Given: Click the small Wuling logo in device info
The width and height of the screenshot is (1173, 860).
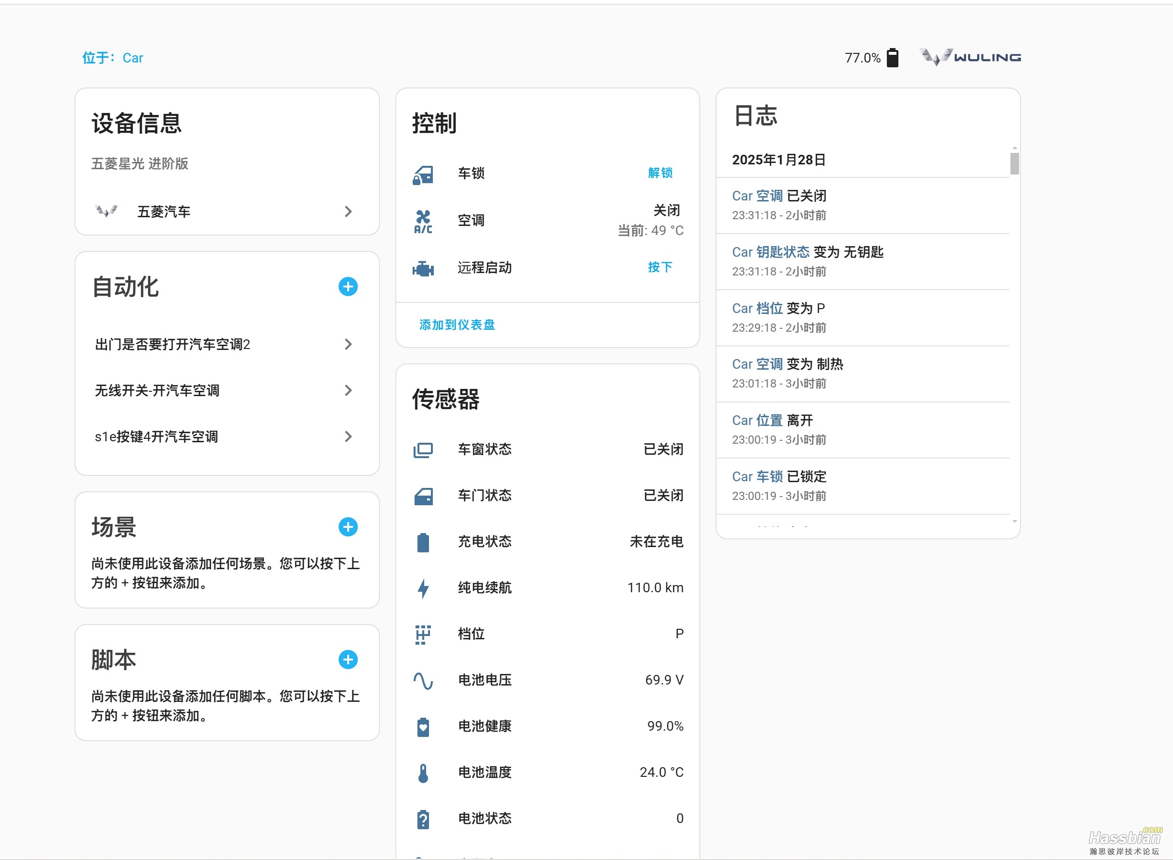Looking at the screenshot, I should pos(106,212).
